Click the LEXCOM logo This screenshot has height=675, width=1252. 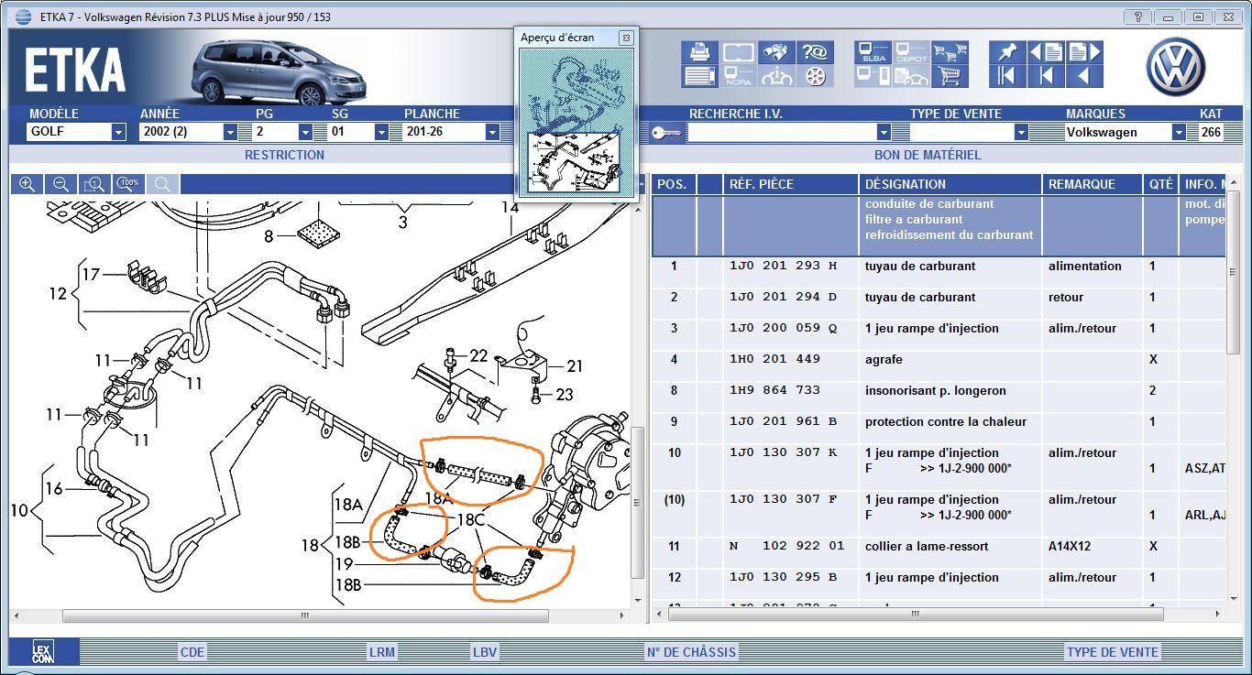(43, 652)
